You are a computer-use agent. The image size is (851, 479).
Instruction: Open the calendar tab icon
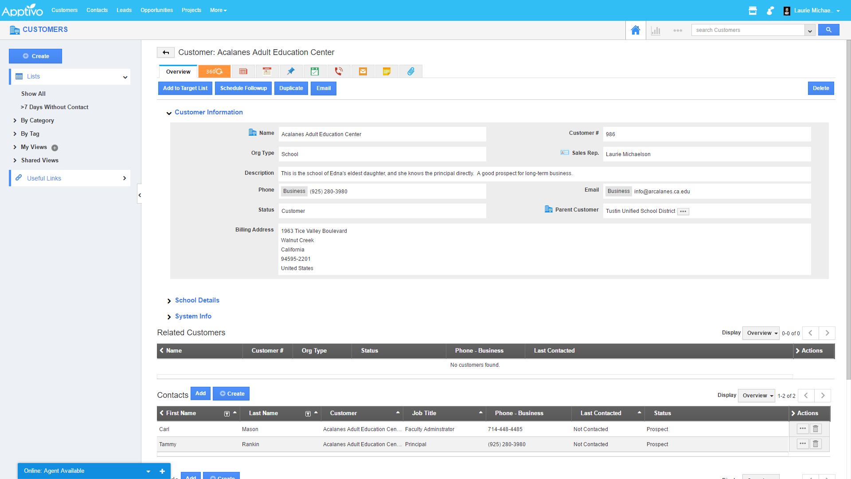(267, 71)
